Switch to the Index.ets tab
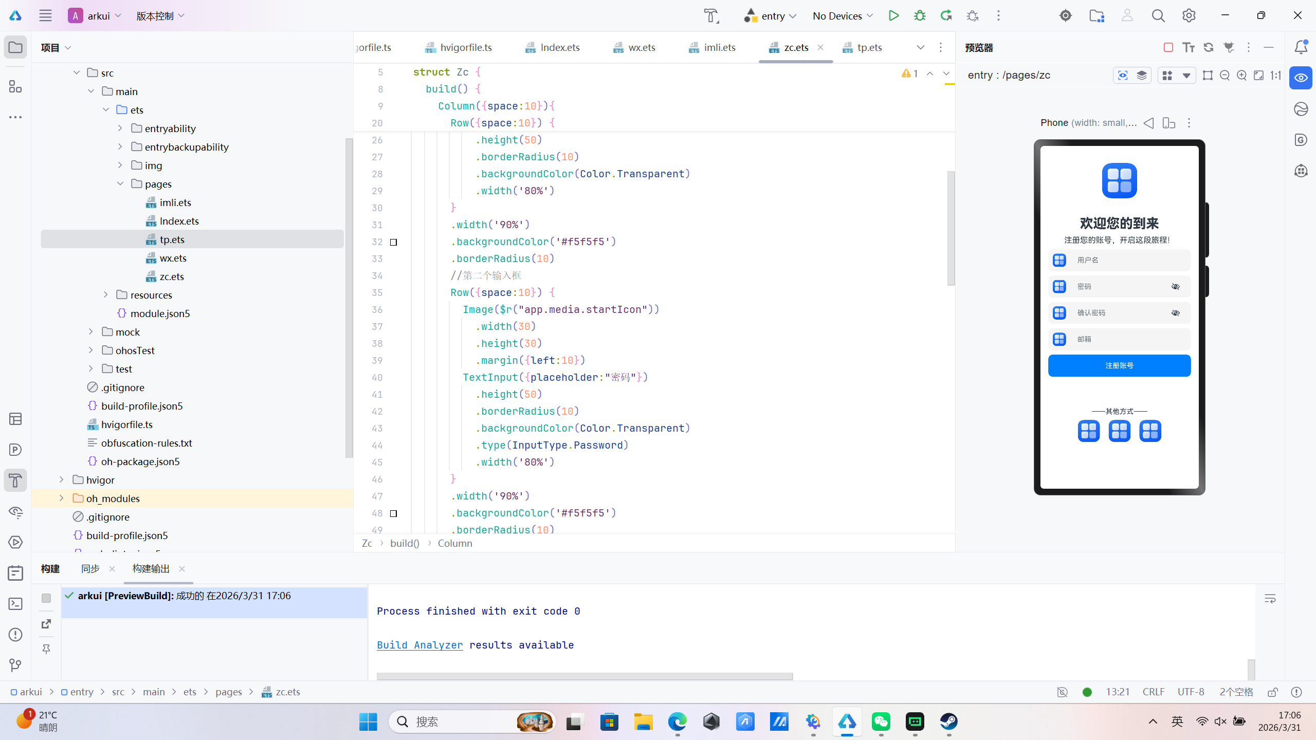Image resolution: width=1316 pixels, height=740 pixels. (x=559, y=47)
